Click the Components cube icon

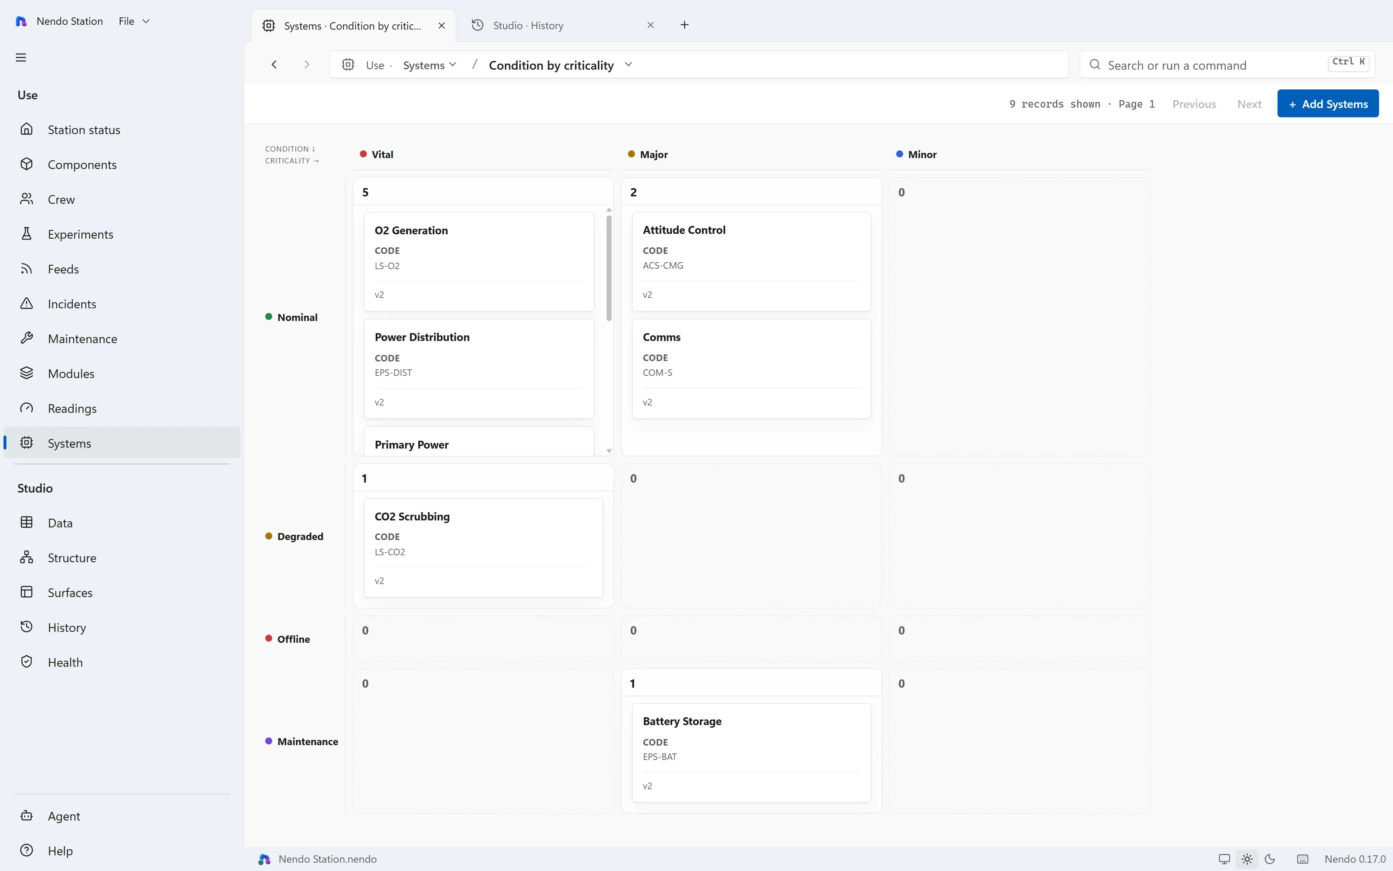click(27, 164)
